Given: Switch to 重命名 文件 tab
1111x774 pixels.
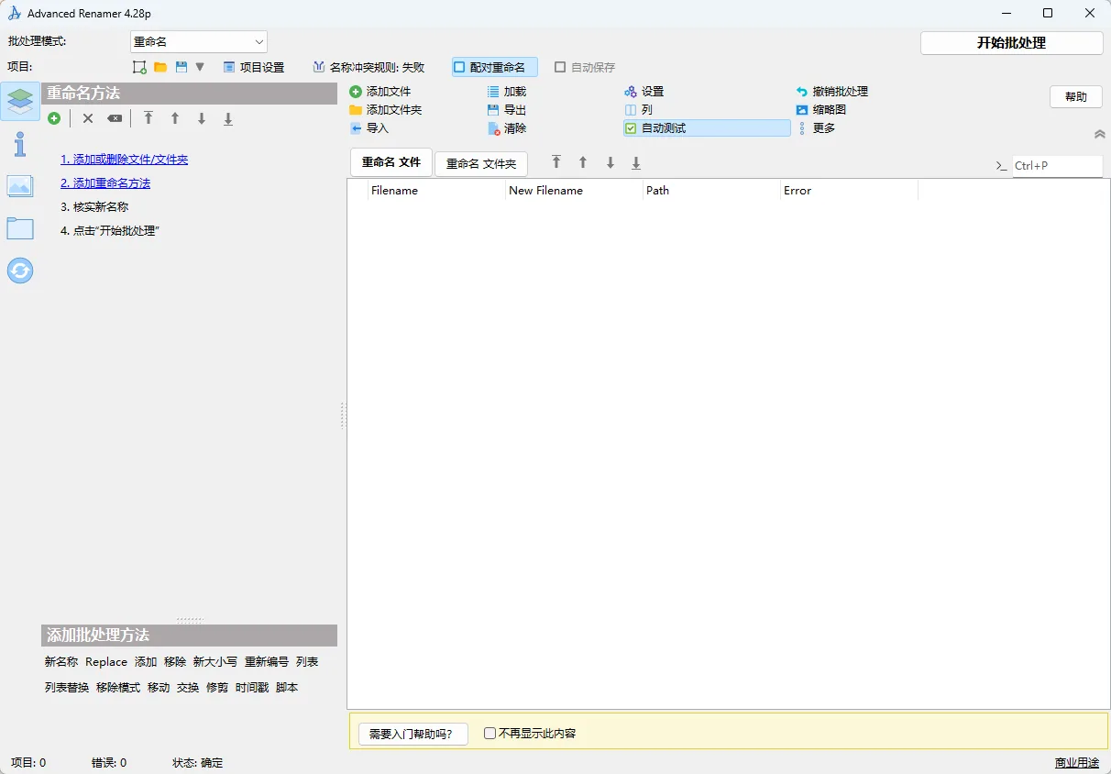Looking at the screenshot, I should pos(391,162).
